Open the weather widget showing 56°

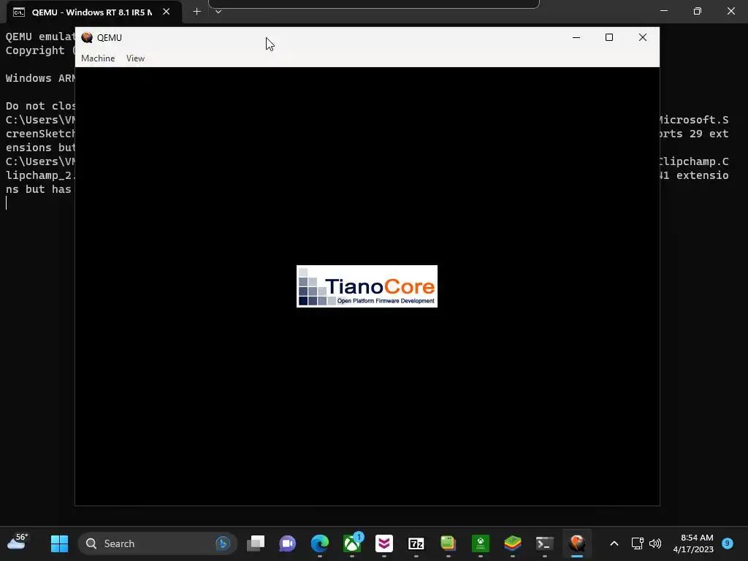pyautogui.click(x=18, y=543)
